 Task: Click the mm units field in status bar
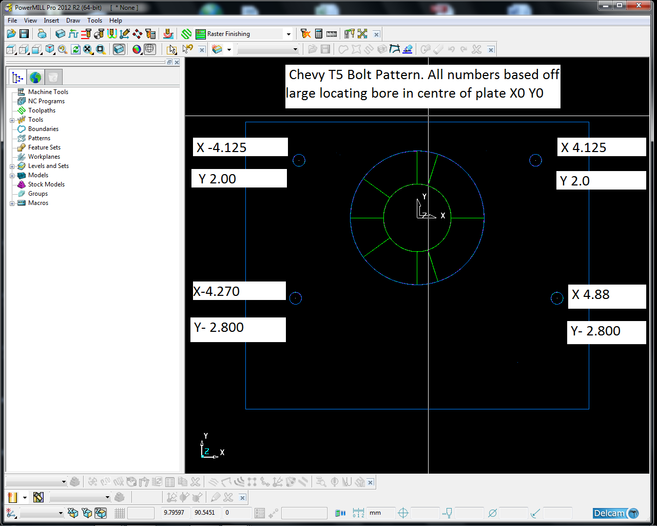(381, 513)
